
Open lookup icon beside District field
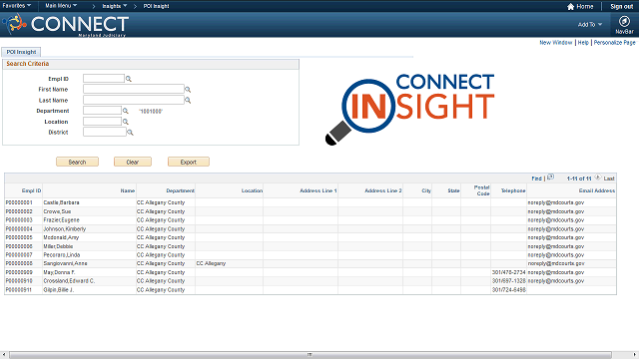(x=130, y=133)
